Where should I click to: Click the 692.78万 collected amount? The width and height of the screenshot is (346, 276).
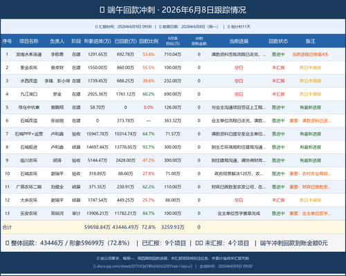tap(125, 55)
